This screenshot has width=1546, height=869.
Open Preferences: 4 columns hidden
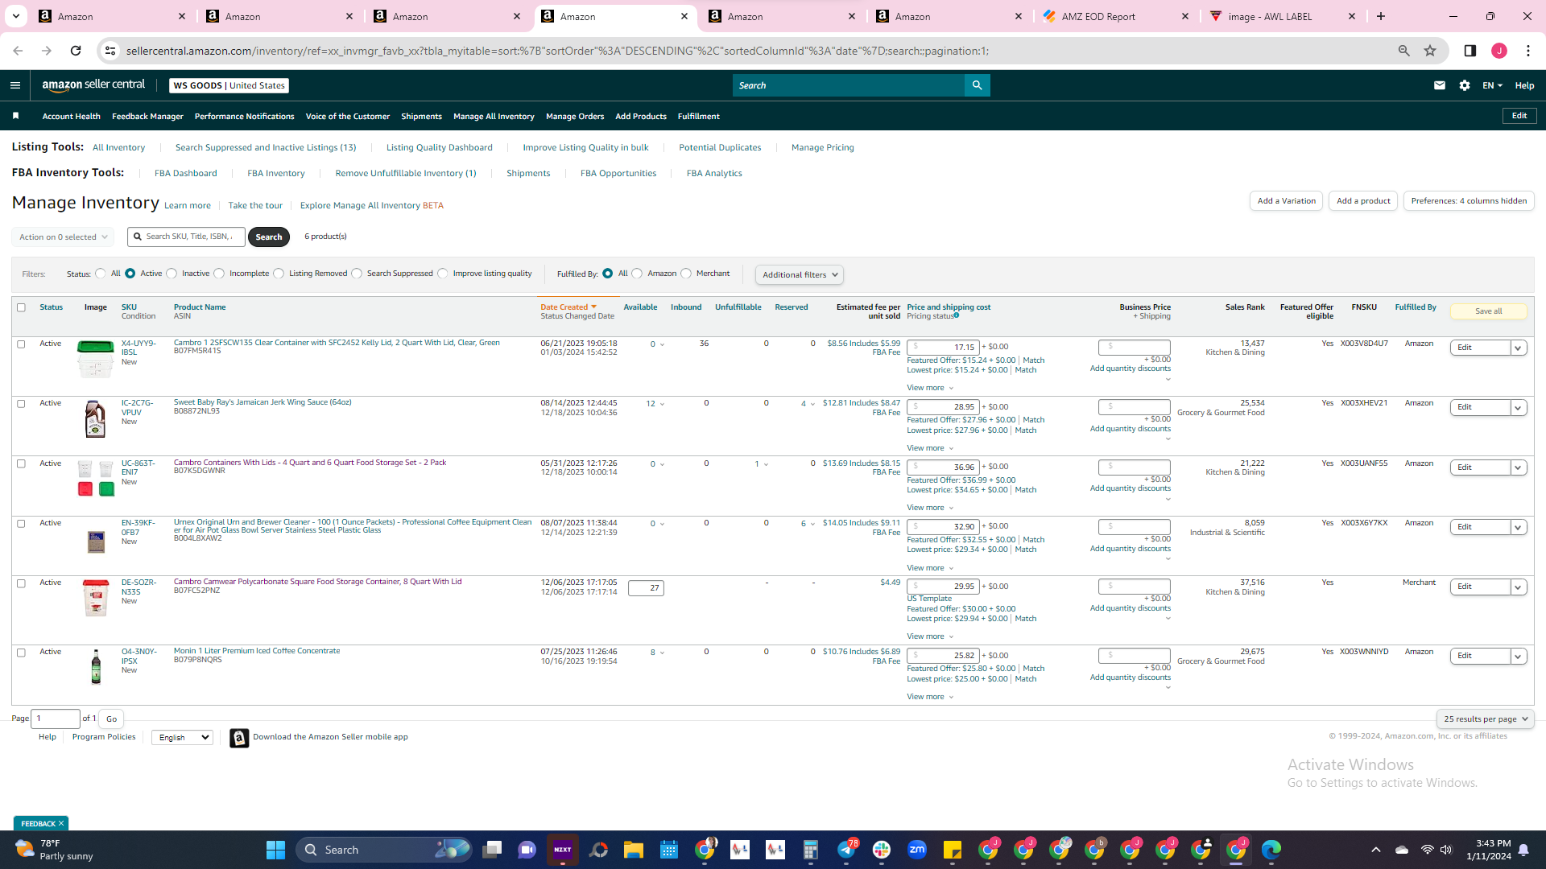1469,201
